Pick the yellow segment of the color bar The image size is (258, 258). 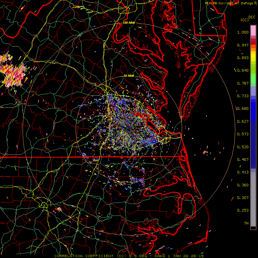(x=253, y=56)
